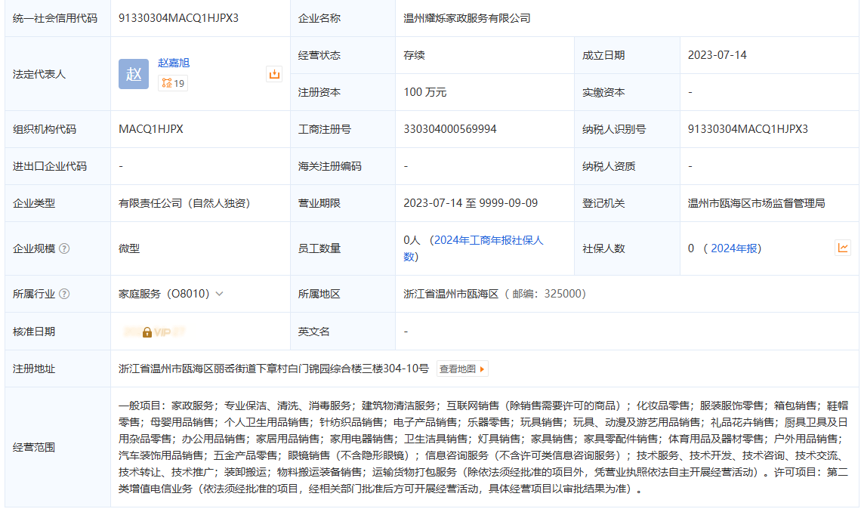
Task: Select the 海关注册编码 label cell
Action: pyautogui.click(x=343, y=166)
